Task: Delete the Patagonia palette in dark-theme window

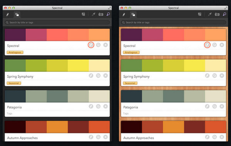Action: pos(105,106)
